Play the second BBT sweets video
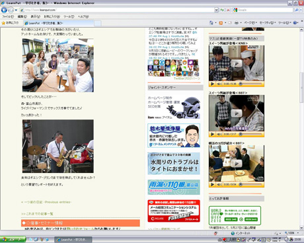The image size is (304, 243). point(237,114)
